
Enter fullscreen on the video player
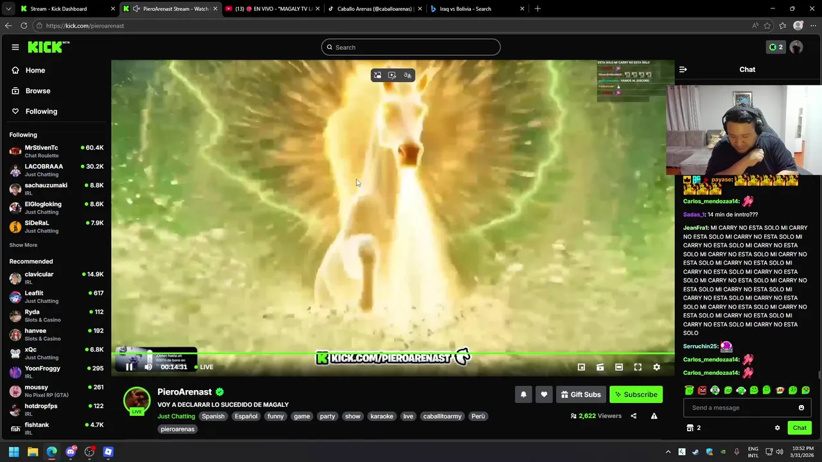pos(638,367)
